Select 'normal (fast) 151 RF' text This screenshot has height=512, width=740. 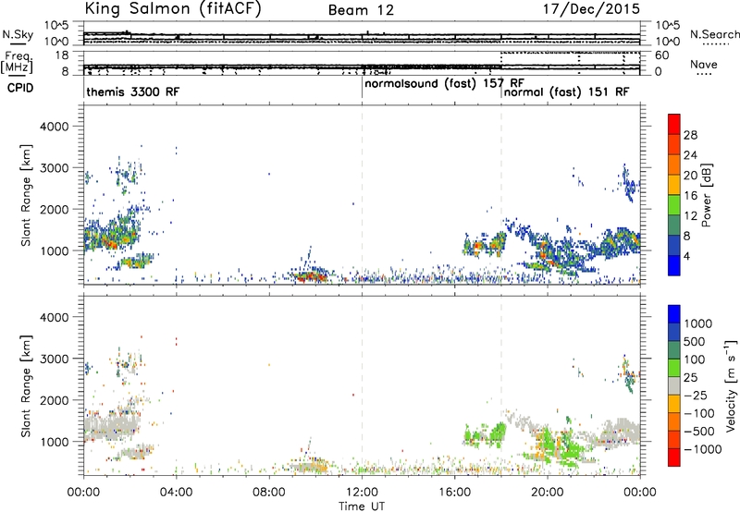pos(566,91)
